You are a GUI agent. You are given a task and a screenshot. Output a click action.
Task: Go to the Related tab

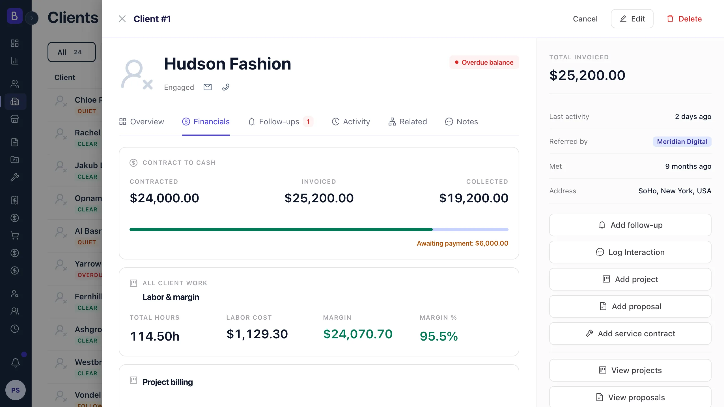(408, 122)
